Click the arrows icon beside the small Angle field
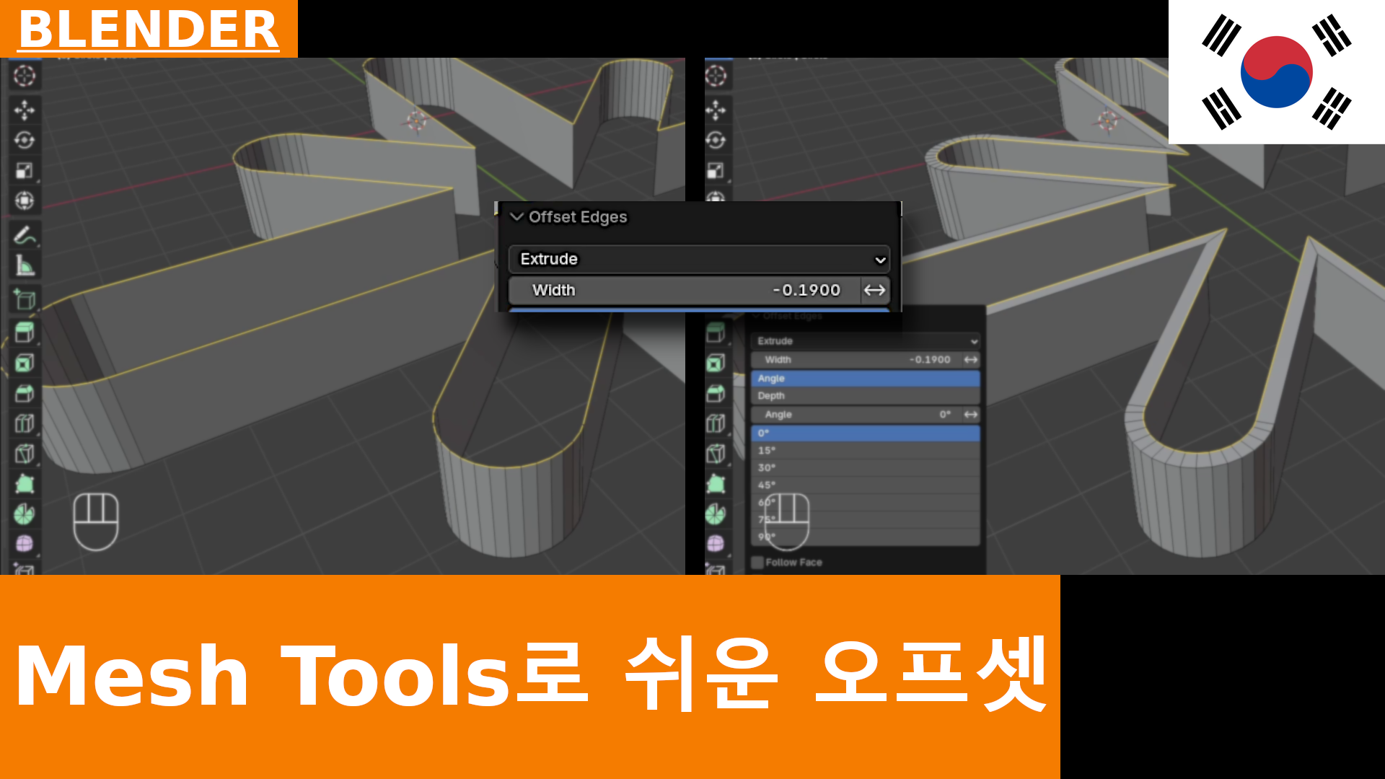Image resolution: width=1385 pixels, height=779 pixels. tap(971, 414)
